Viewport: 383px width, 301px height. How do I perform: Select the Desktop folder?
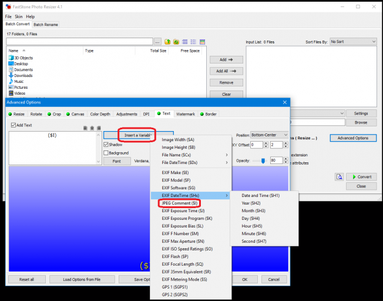pyautogui.click(x=18, y=63)
